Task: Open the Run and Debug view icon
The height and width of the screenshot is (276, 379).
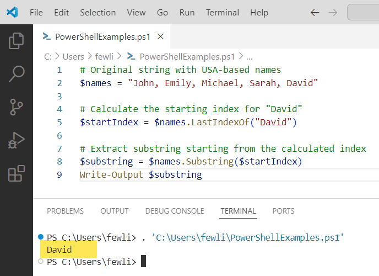Action: (17, 140)
